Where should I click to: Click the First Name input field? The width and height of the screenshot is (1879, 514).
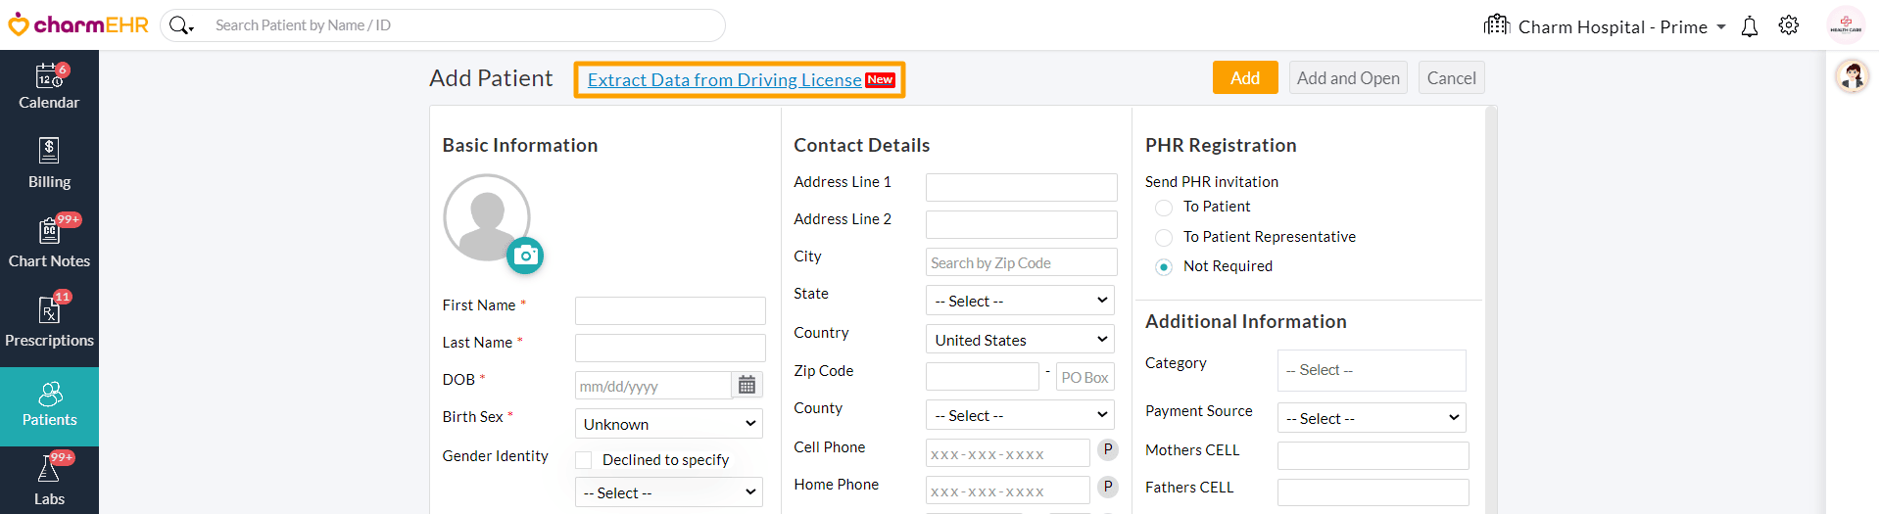point(670,310)
